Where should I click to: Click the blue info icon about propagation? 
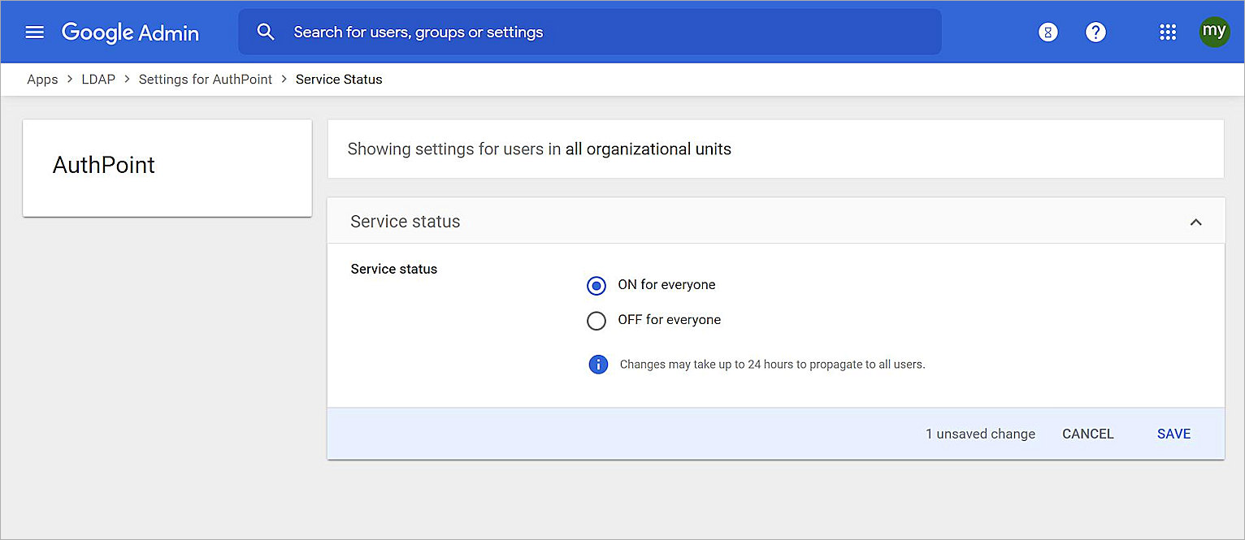coord(598,365)
